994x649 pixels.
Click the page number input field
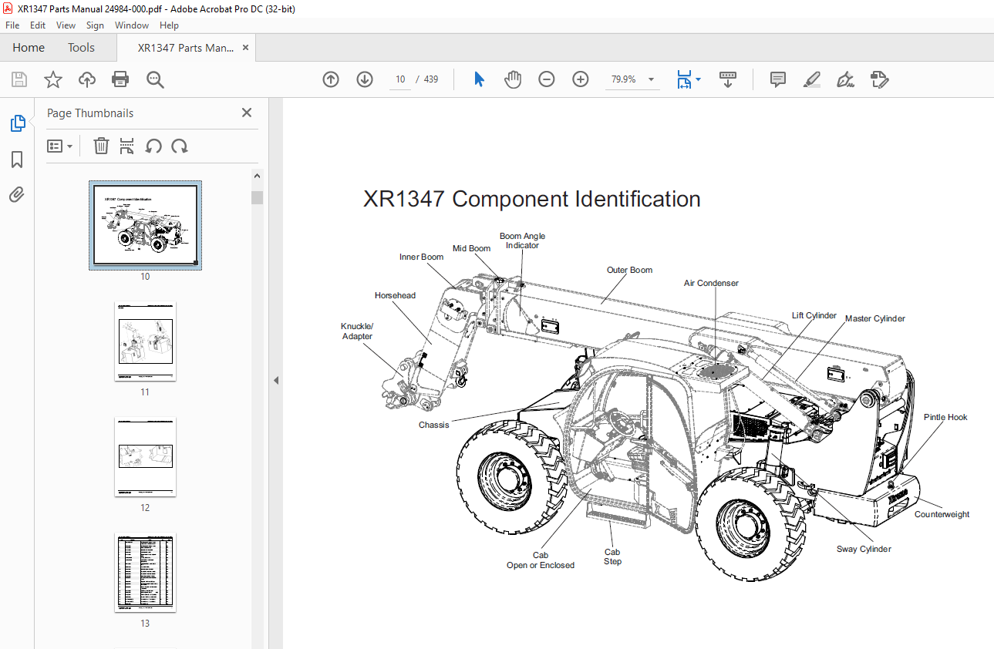click(400, 79)
